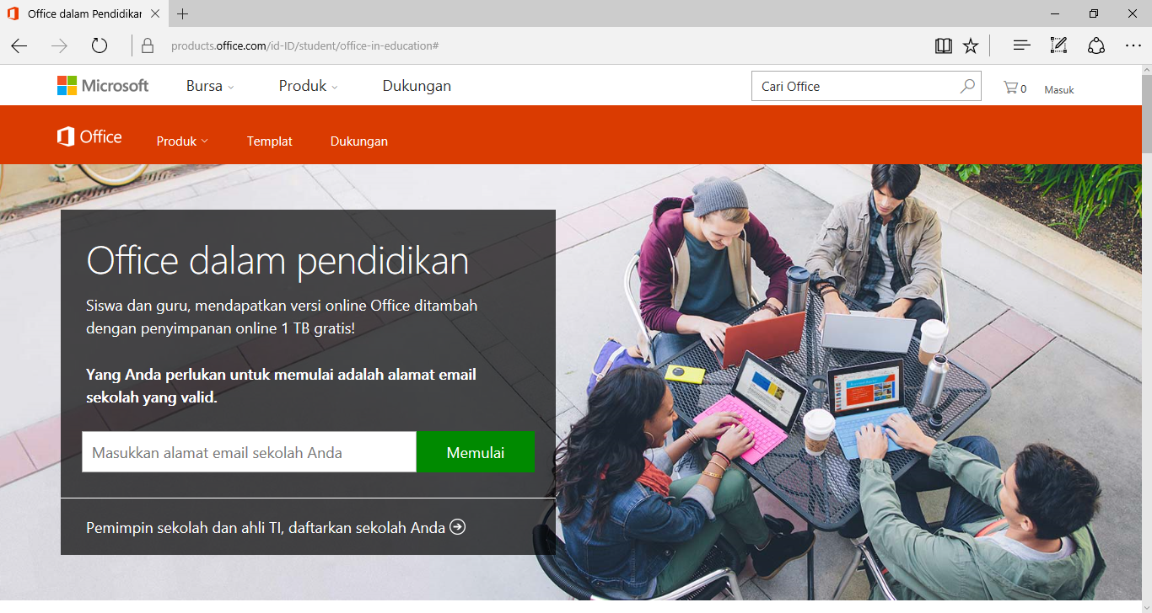Screen dimensions: 1152x613
Task: Click the green Memulai button
Action: (x=476, y=452)
